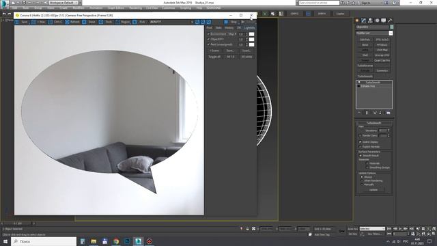Open the Utilities hammer icon
The height and width of the screenshot is (246, 437).
pyautogui.click(x=390, y=20)
